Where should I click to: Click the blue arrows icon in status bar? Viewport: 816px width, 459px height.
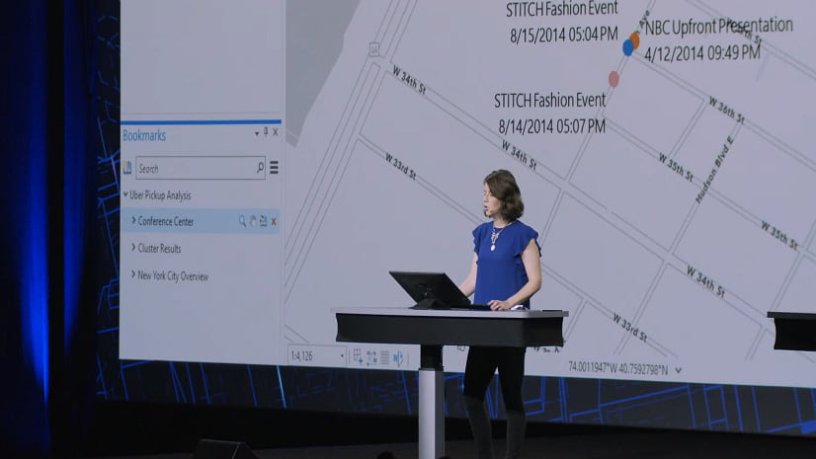pyautogui.click(x=399, y=358)
